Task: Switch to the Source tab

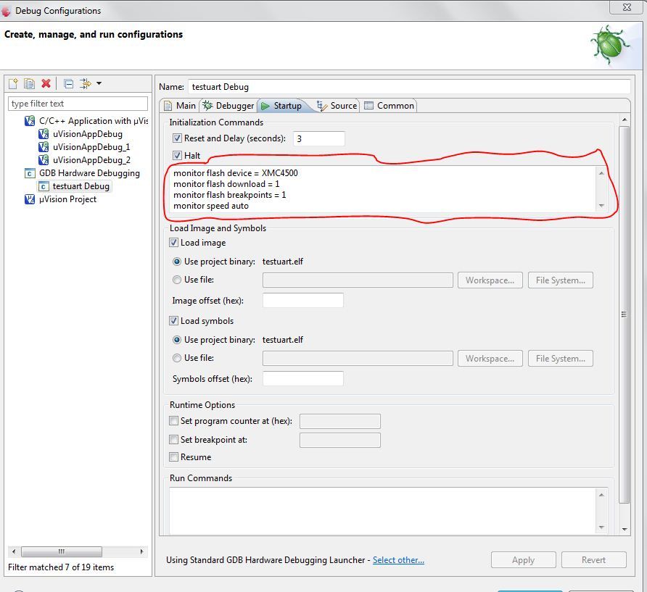Action: click(337, 106)
